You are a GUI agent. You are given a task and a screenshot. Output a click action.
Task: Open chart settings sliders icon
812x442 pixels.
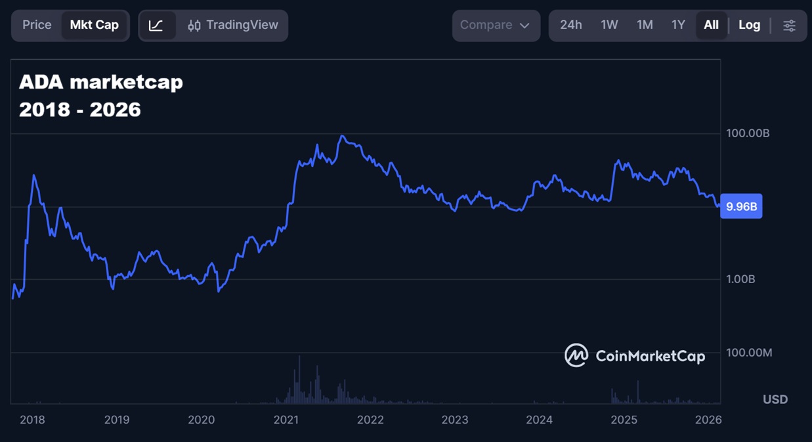coord(789,26)
